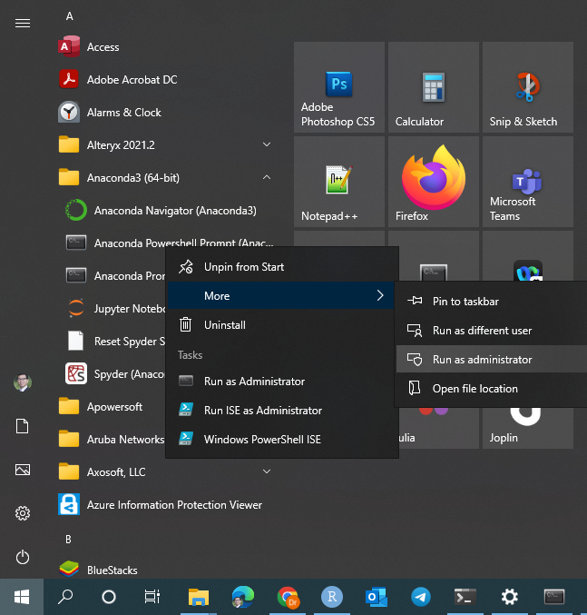Click the Windows Start button
The height and width of the screenshot is (615, 587).
coord(22,597)
